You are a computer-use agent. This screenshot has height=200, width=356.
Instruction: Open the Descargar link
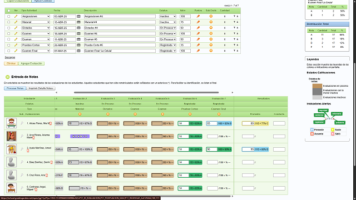tap(10, 57)
